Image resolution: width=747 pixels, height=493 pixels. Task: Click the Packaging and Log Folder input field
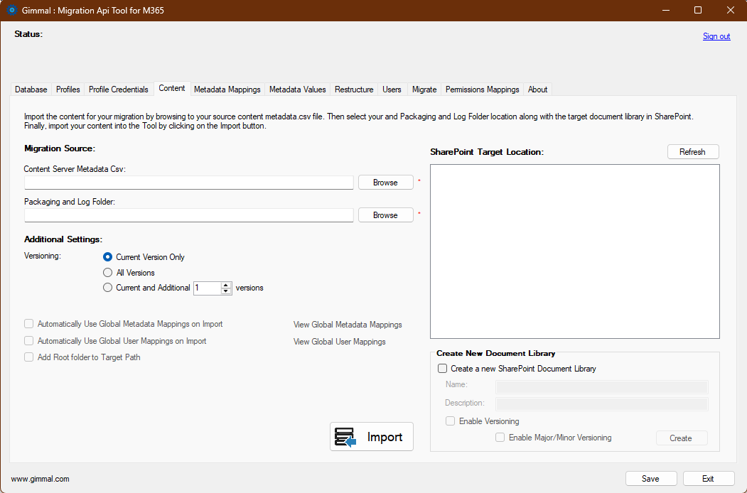[188, 215]
